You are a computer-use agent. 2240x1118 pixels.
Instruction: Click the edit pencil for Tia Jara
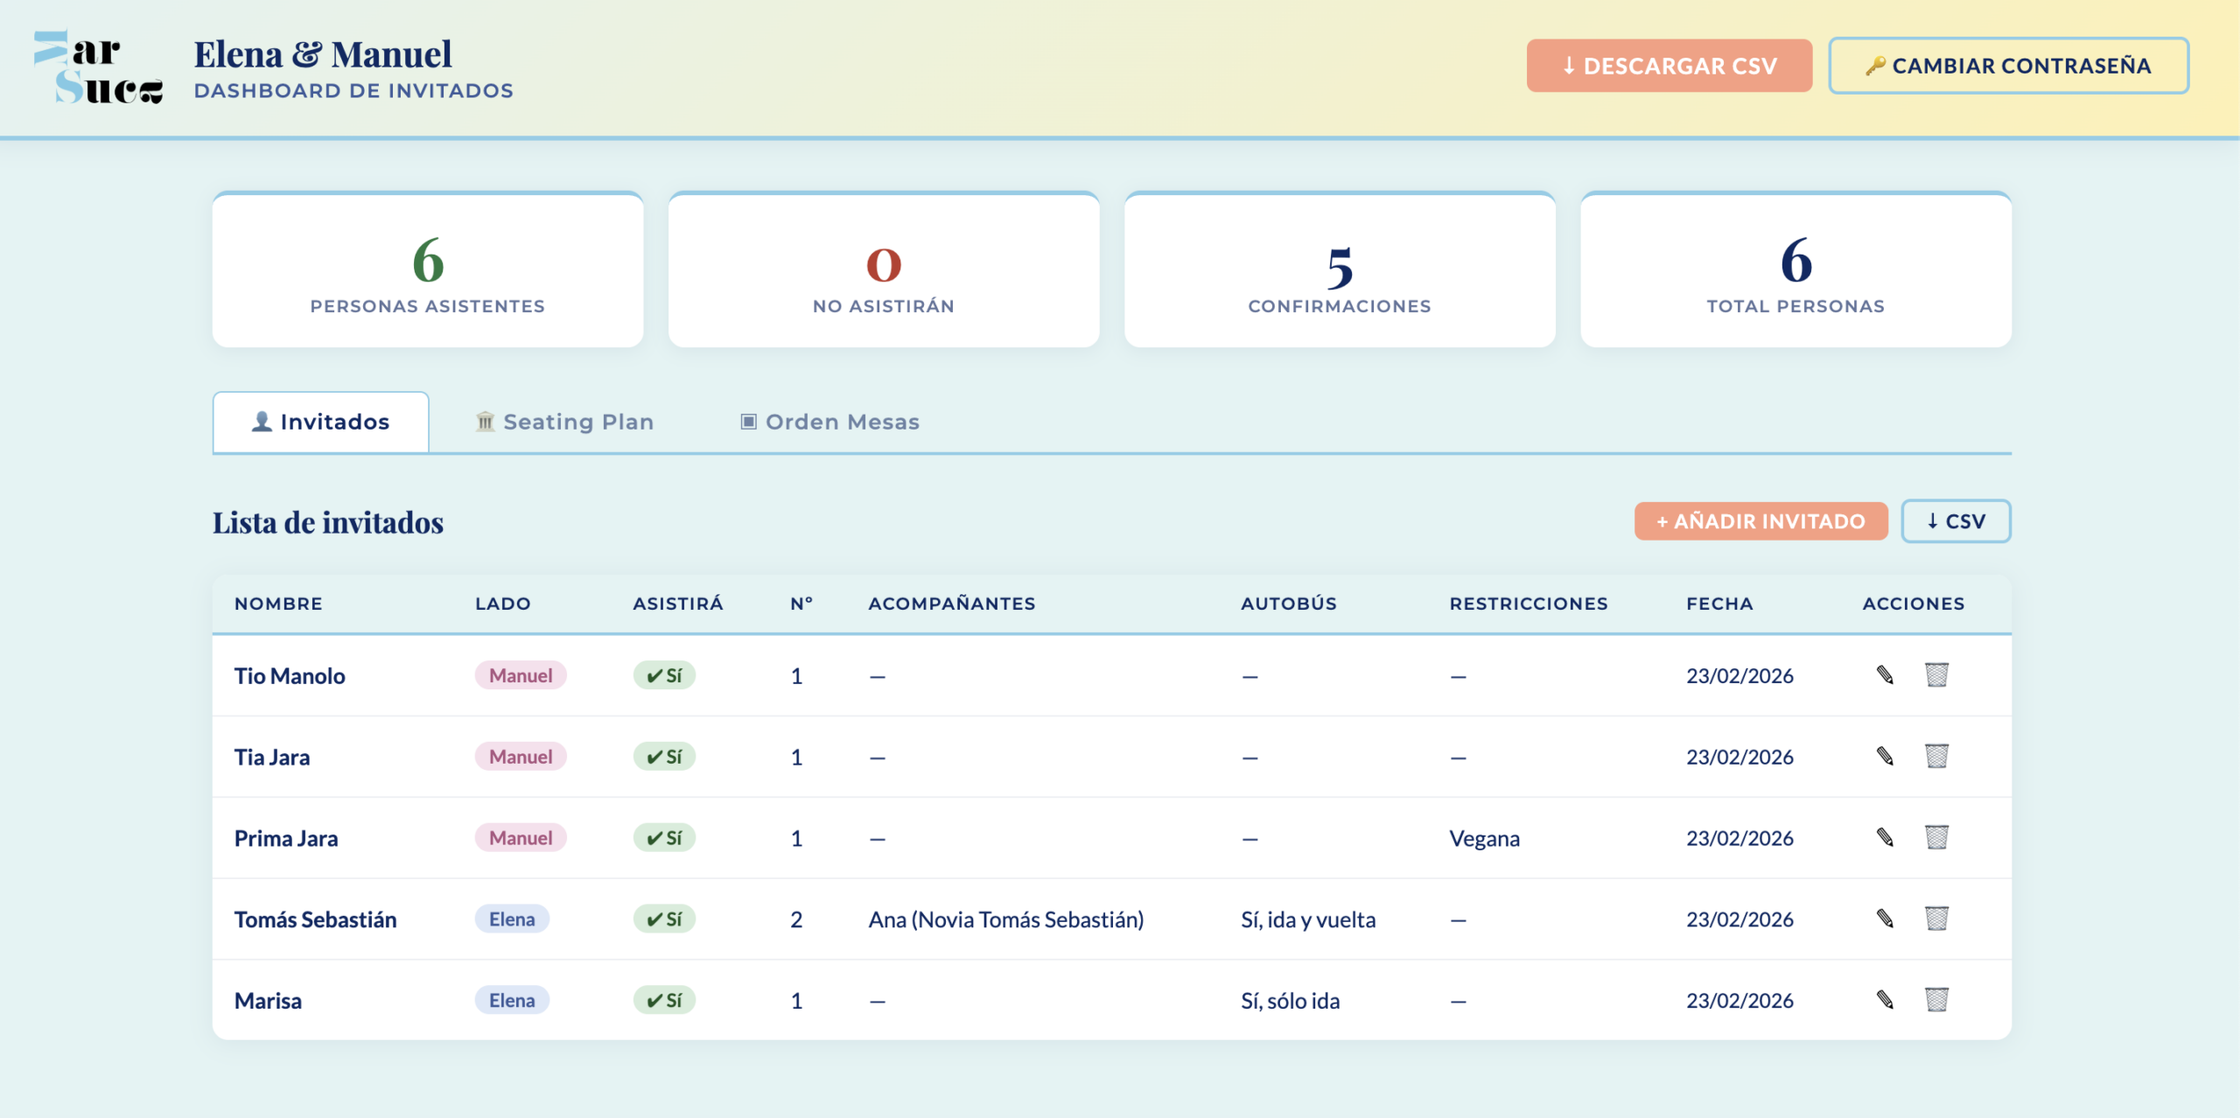[1885, 757]
